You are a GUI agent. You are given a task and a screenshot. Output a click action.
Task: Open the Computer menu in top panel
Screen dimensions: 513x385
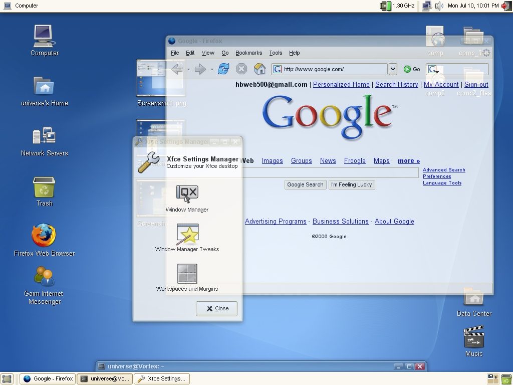pyautogui.click(x=21, y=6)
